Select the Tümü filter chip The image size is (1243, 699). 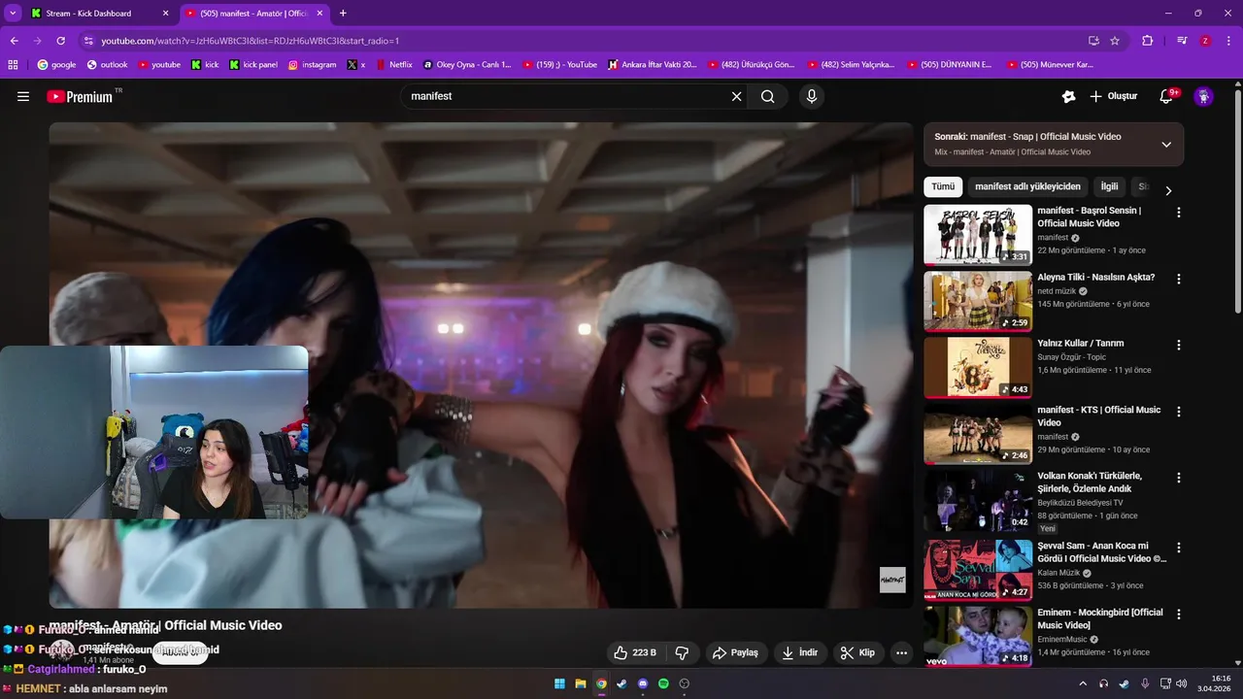tap(943, 186)
